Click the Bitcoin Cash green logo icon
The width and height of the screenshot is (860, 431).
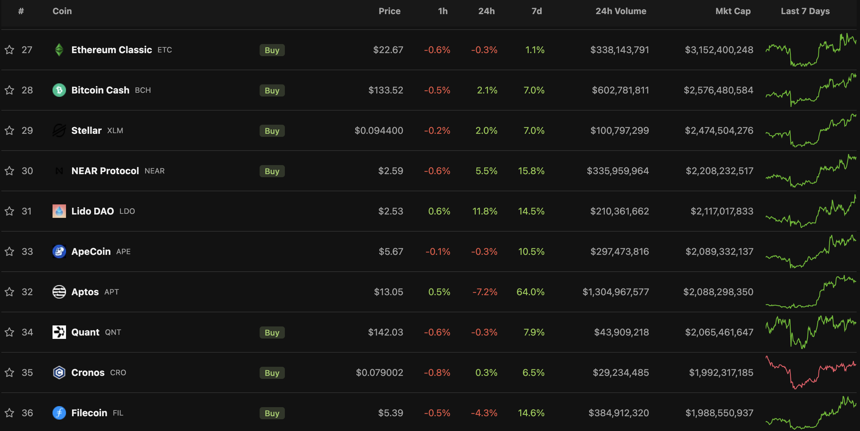59,90
